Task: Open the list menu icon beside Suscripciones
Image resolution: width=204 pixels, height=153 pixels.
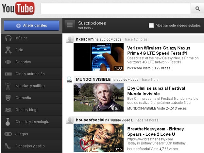Action: pos(70,25)
